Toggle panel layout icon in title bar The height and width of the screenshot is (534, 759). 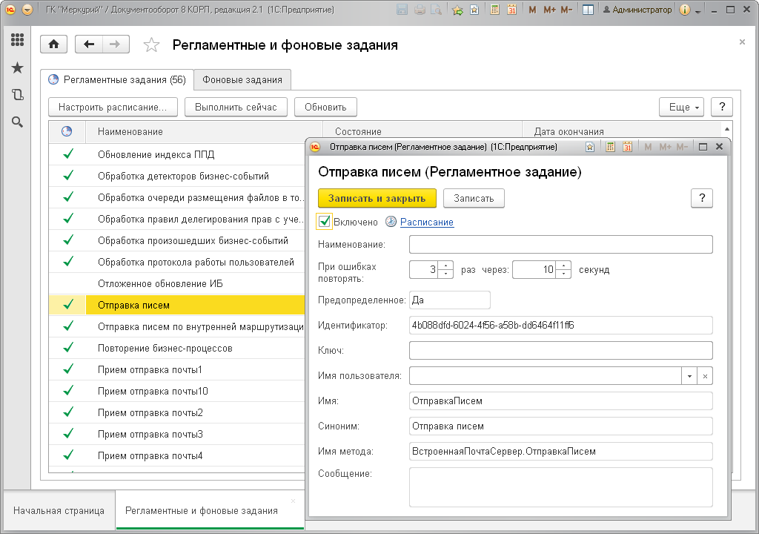[588, 10]
